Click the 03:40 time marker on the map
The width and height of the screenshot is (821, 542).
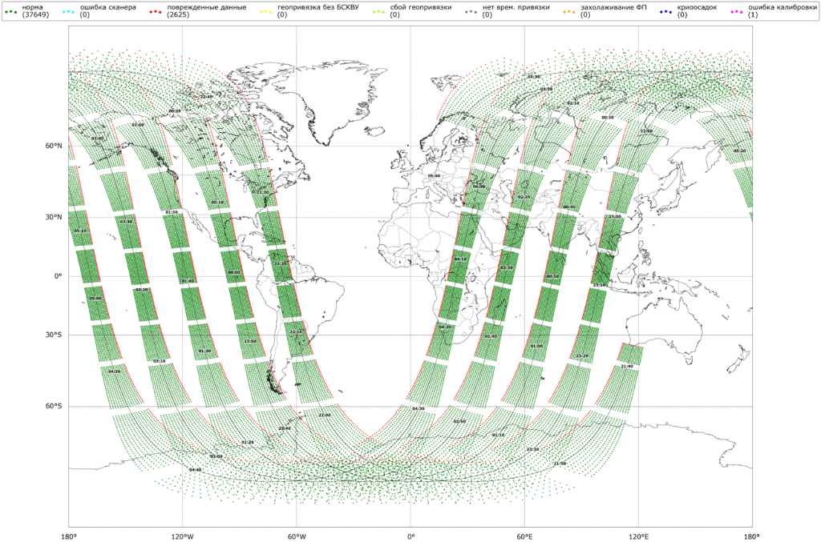pos(97,139)
